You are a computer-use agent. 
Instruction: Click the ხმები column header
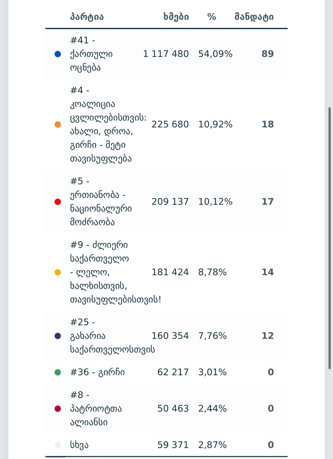176,17
